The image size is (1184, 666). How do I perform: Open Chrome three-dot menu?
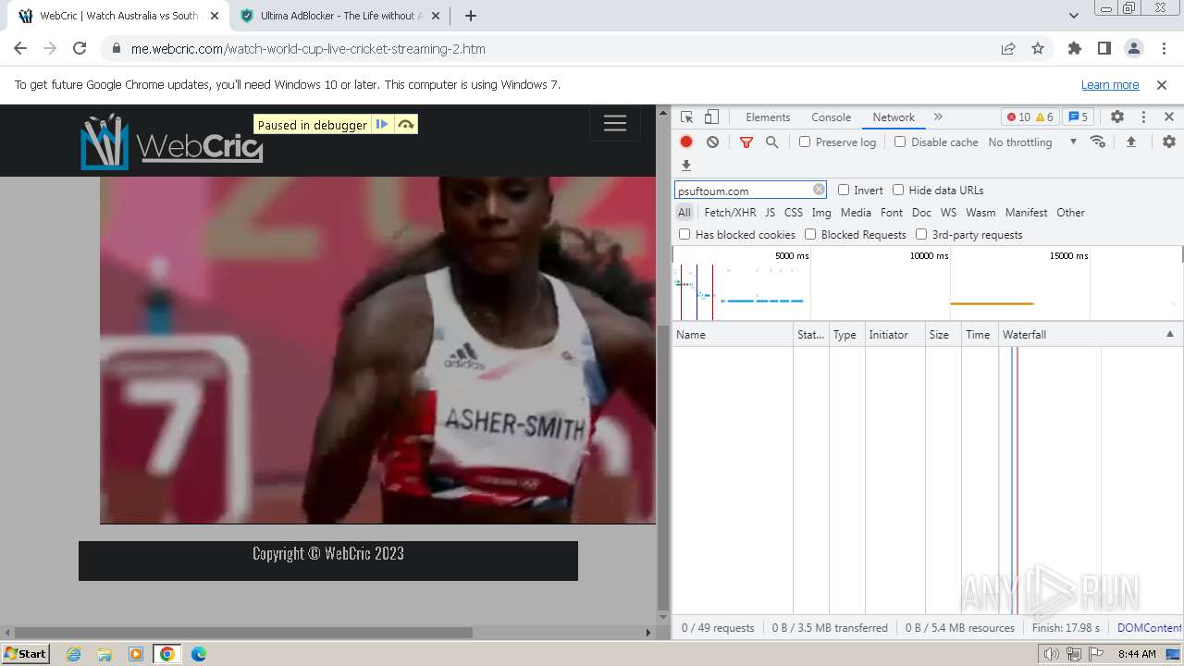click(x=1163, y=49)
